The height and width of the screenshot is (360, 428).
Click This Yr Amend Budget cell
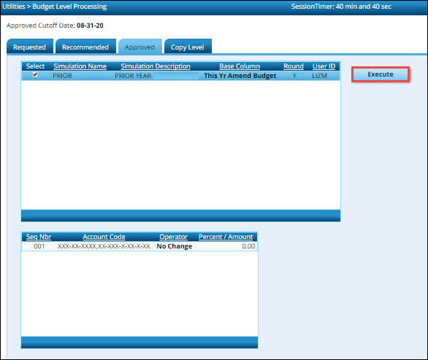point(240,76)
